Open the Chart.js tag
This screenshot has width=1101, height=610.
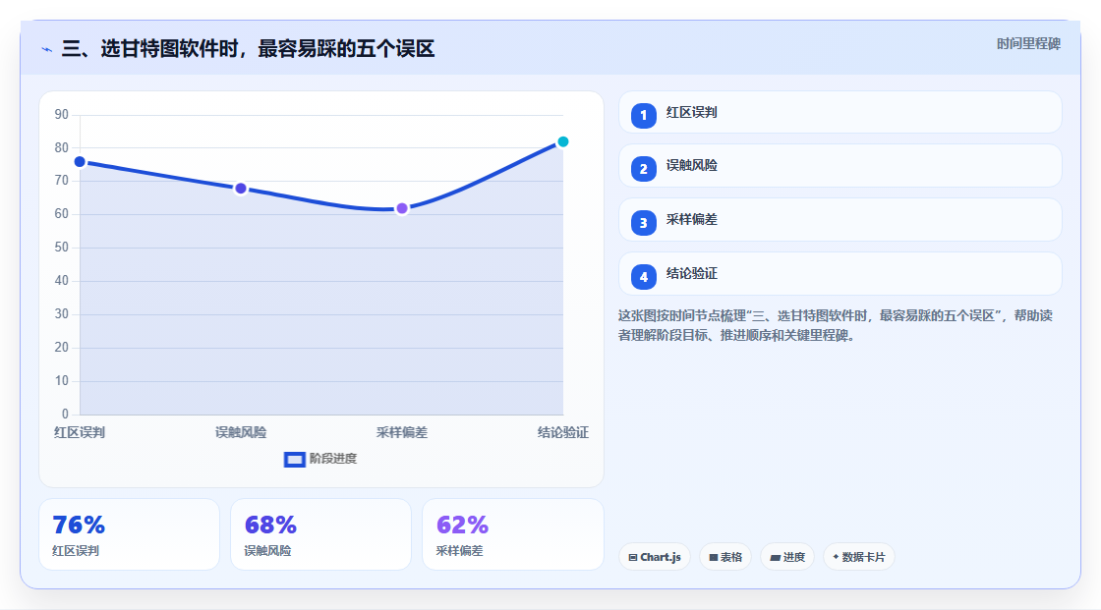pyautogui.click(x=655, y=557)
